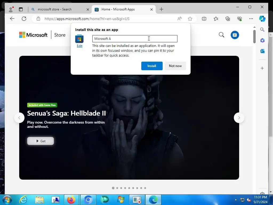Image resolution: width=273 pixels, height=205 pixels.
Task: Open the tab actions menu icon
Action: click(21, 9)
